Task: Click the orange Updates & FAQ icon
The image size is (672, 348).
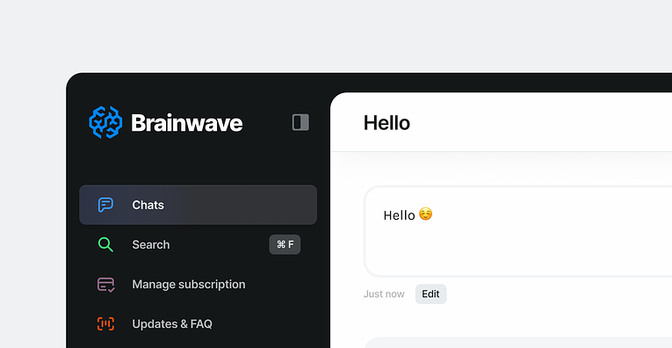Action: point(105,323)
